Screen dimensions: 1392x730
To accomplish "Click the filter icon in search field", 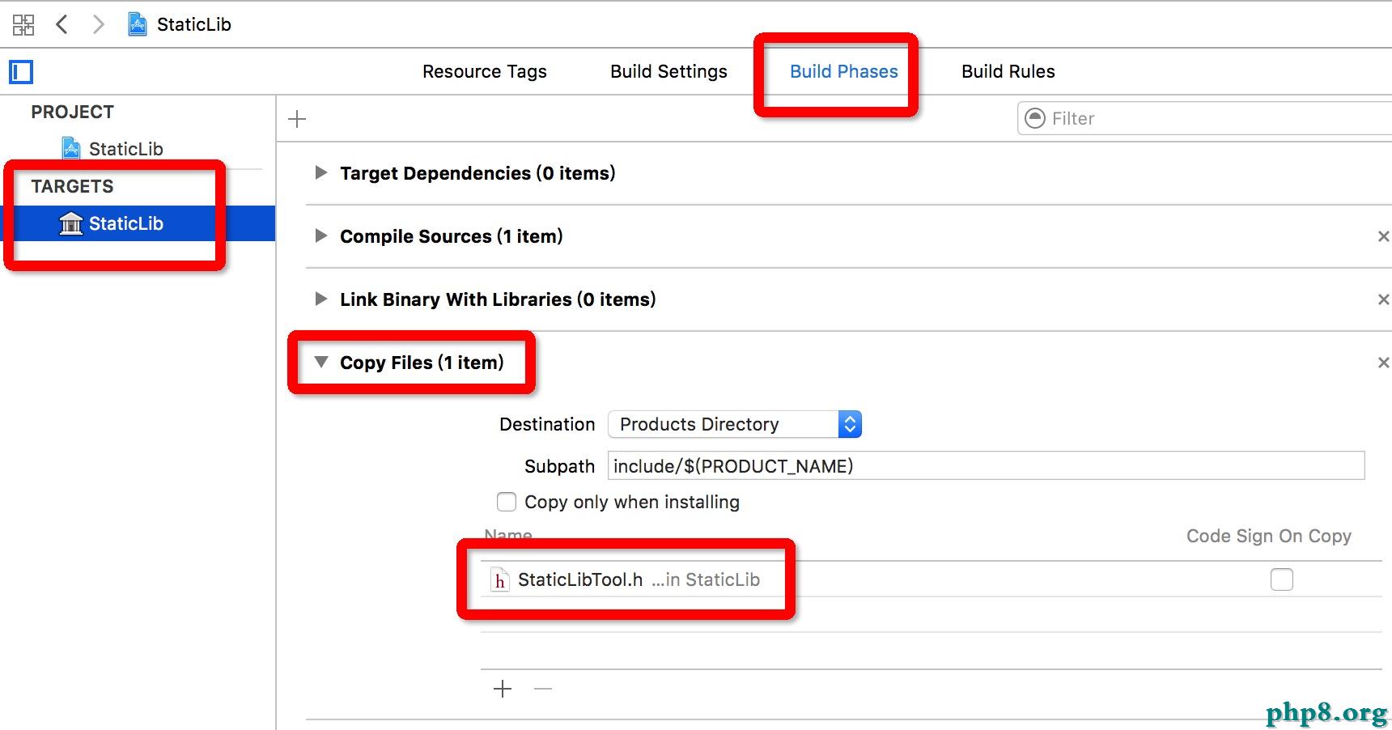I will coord(1035,118).
